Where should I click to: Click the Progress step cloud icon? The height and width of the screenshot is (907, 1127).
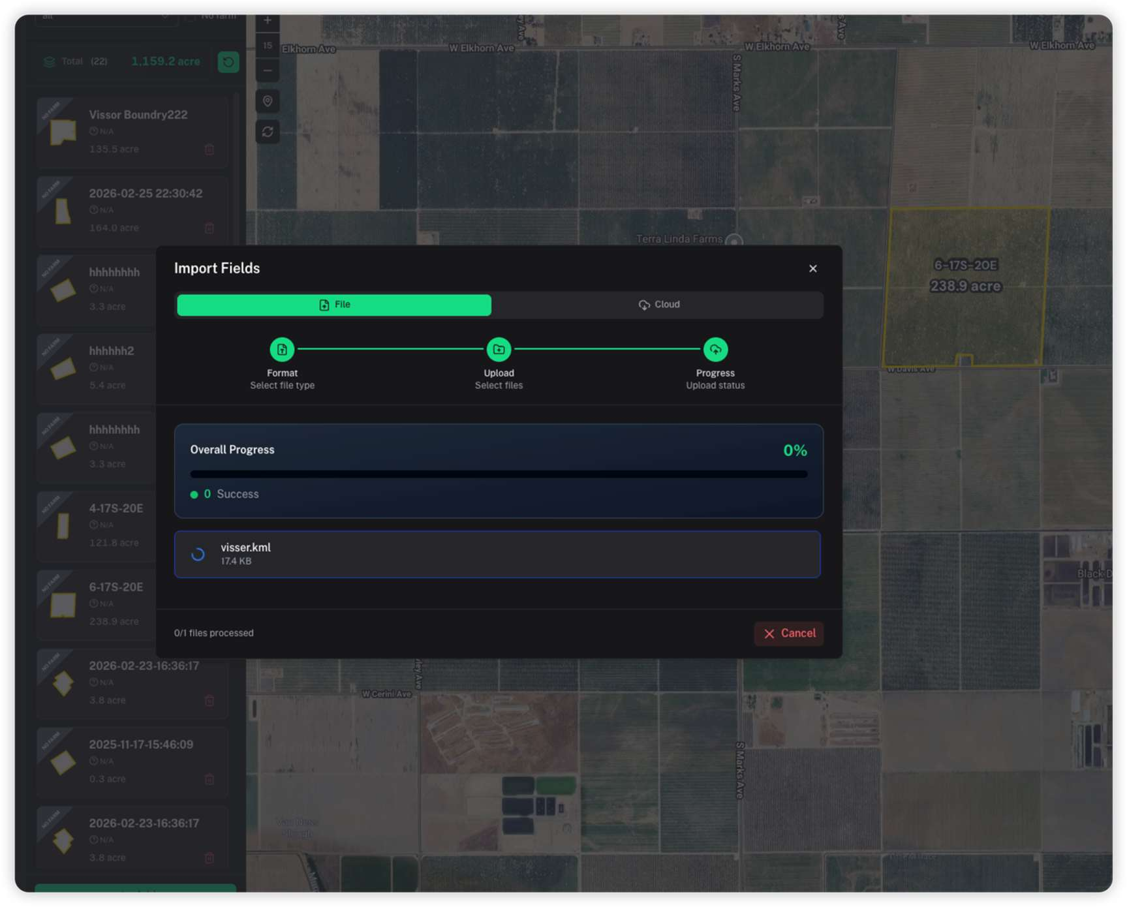click(715, 350)
